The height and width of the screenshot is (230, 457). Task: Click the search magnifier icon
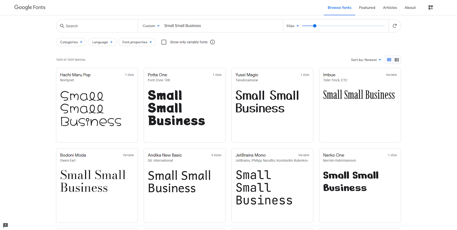[x=62, y=26]
